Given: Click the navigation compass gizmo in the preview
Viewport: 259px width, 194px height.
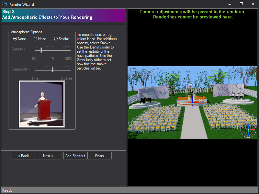Looking at the screenshot, I should click(249, 130).
